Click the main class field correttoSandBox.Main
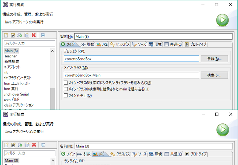This screenshot has height=165, width=238. click(131, 75)
